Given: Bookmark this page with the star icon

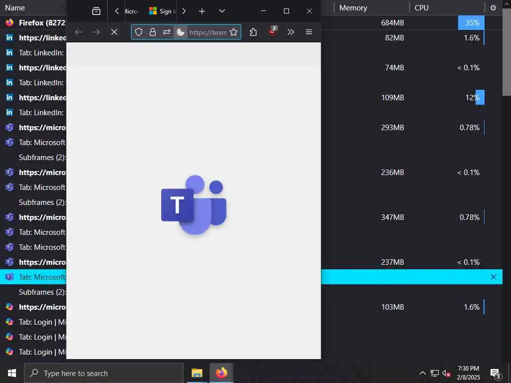Looking at the screenshot, I should point(234,32).
